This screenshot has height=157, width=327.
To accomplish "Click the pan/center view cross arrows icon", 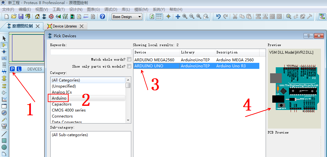I will pos(178,16).
